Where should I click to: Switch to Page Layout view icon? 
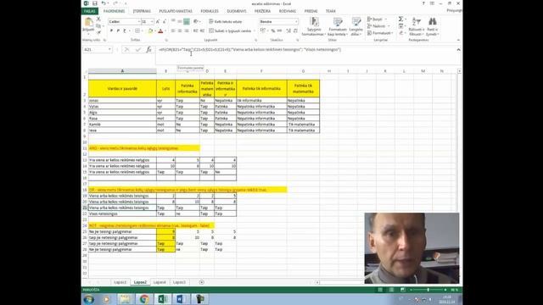tap(391, 290)
